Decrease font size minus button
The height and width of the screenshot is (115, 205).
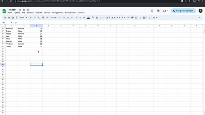click(64, 18)
